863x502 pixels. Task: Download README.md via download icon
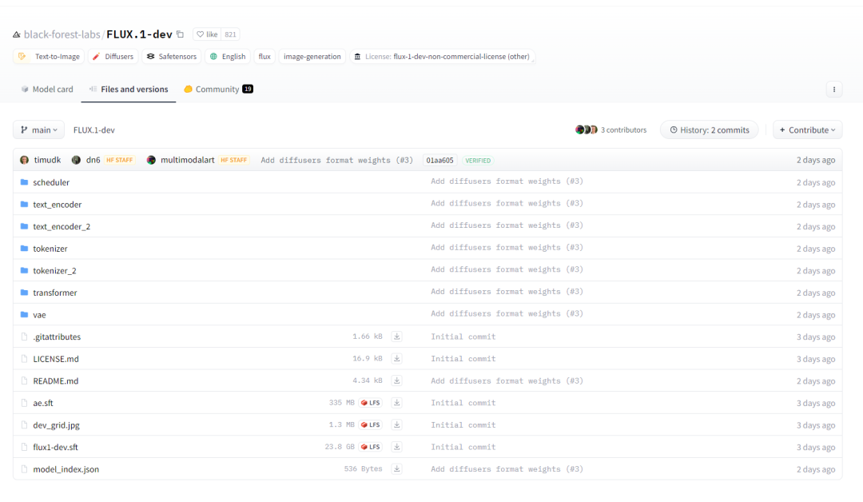click(x=396, y=380)
